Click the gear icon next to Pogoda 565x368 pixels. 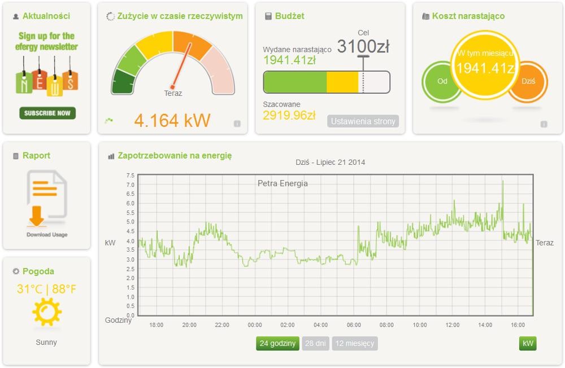pos(16,271)
